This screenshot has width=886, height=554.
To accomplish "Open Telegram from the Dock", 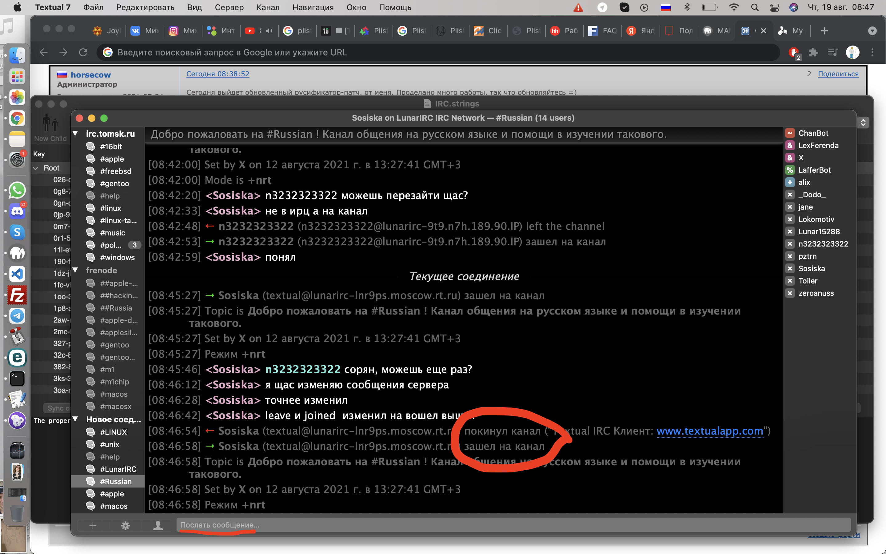I will (17, 316).
